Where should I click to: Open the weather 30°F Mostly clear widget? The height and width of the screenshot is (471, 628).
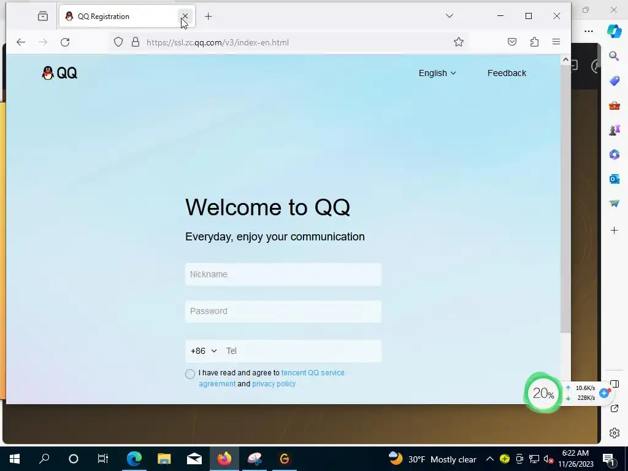[432, 459]
